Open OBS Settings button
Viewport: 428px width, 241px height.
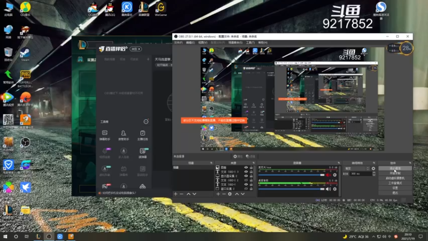point(395,188)
